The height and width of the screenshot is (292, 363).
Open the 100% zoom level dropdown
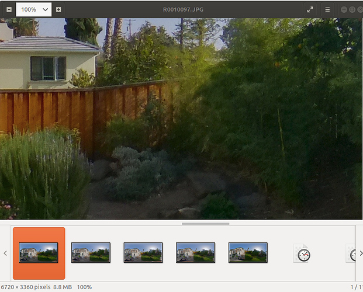34,9
